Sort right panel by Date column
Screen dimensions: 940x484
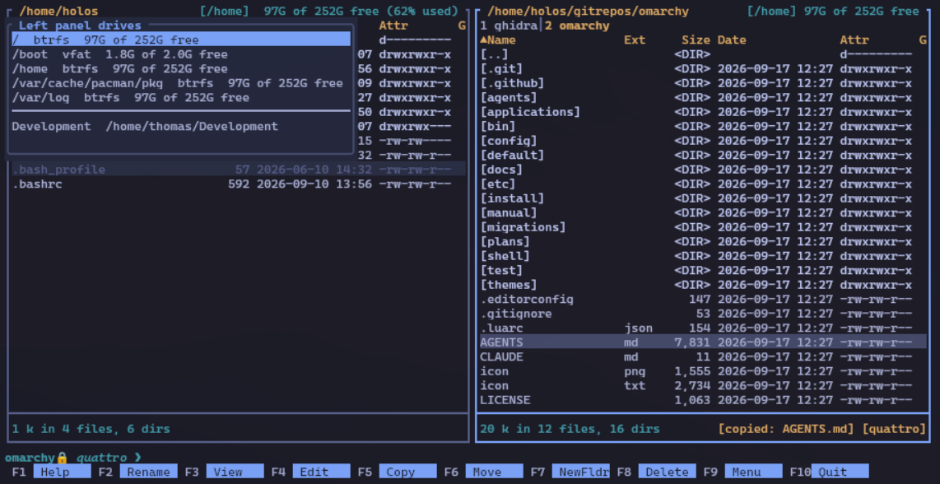coord(732,40)
